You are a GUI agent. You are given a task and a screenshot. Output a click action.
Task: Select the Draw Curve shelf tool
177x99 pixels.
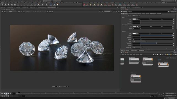coord(31,5)
